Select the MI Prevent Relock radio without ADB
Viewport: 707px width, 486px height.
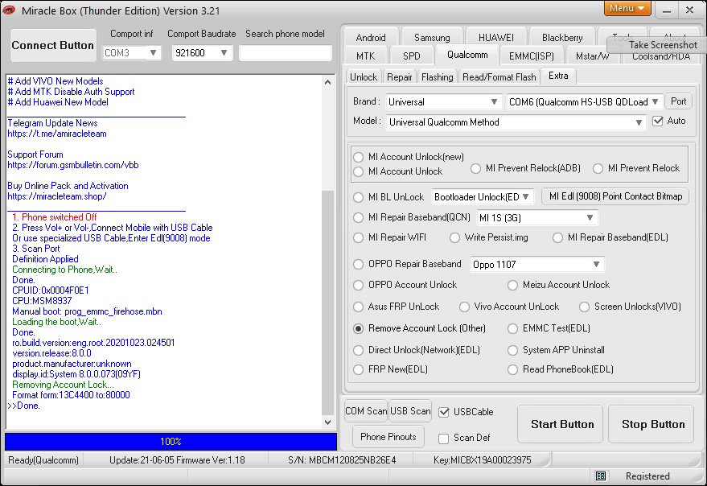598,168
